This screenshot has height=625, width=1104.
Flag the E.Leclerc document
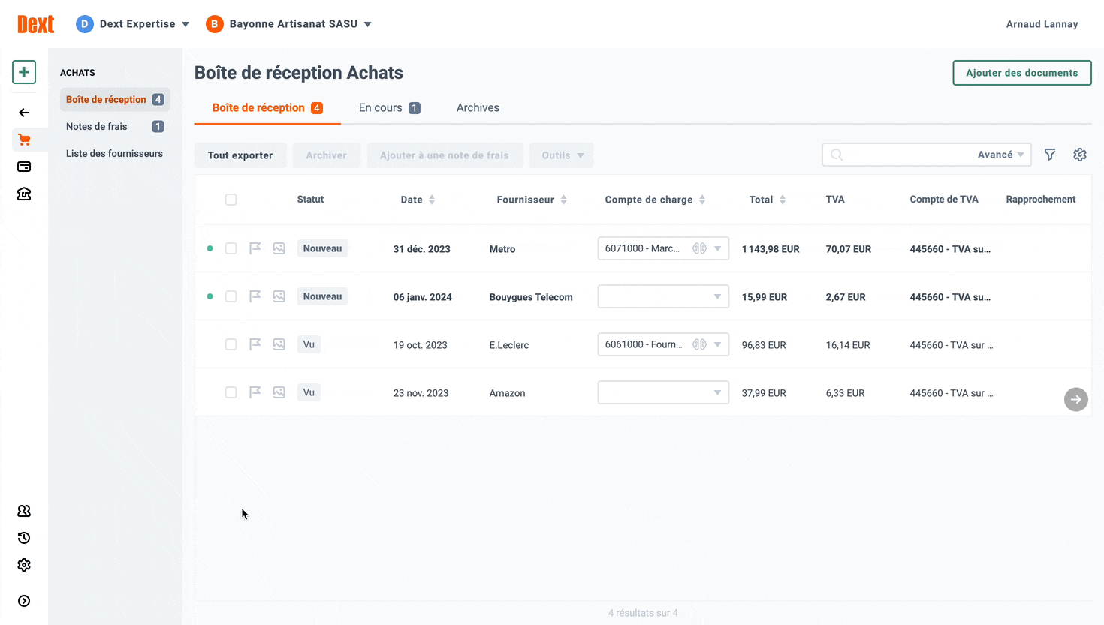point(255,344)
